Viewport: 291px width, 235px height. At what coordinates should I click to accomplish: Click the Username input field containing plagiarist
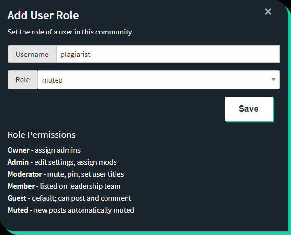[x=168, y=55]
